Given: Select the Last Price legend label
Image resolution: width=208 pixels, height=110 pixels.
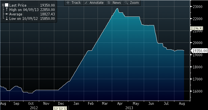Looking at the screenshot, I should tap(18, 5).
